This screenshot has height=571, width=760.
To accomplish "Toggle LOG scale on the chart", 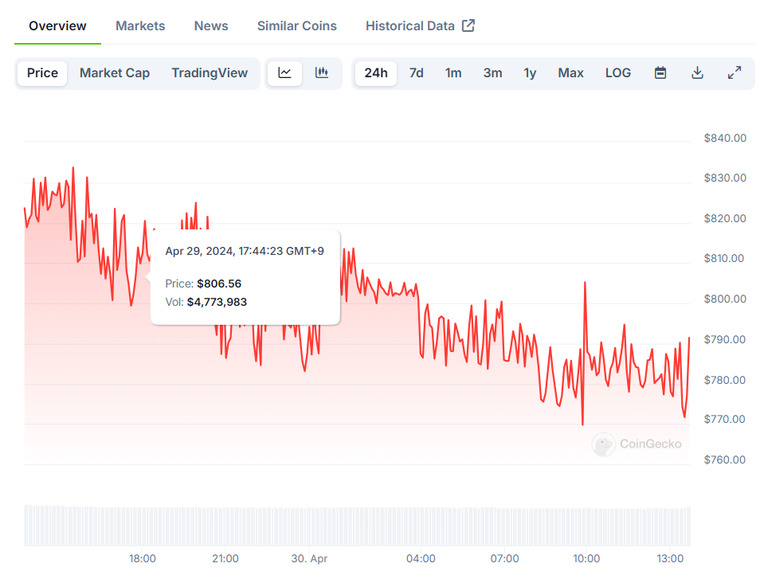I will click(x=618, y=73).
